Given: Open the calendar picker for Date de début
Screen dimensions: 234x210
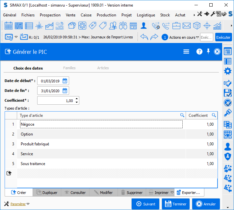Looking at the screenshot, I should (x=65, y=81).
